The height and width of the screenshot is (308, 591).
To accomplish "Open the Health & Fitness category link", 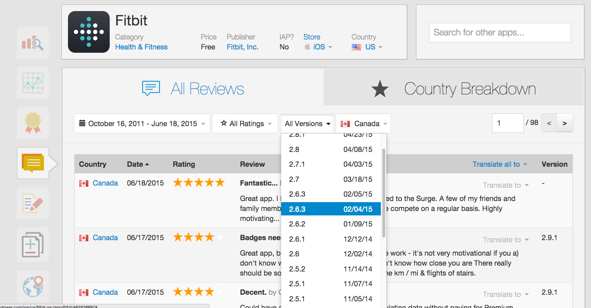I will (x=141, y=47).
